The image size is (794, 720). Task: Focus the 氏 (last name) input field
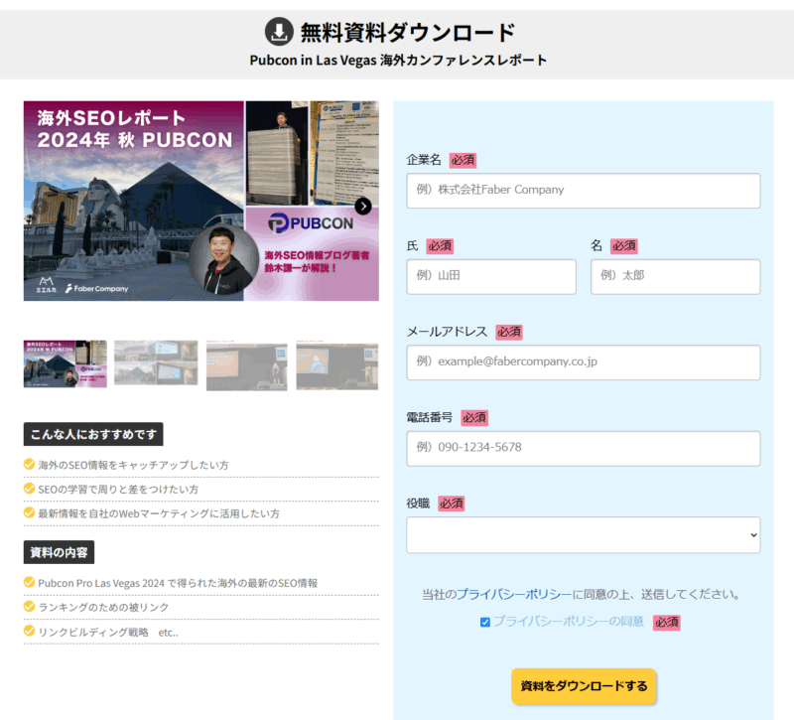490,277
